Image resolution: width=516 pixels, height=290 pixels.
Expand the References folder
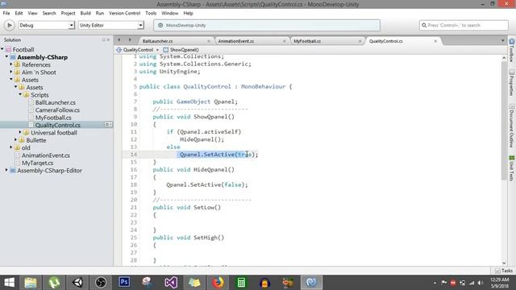tap(11, 64)
